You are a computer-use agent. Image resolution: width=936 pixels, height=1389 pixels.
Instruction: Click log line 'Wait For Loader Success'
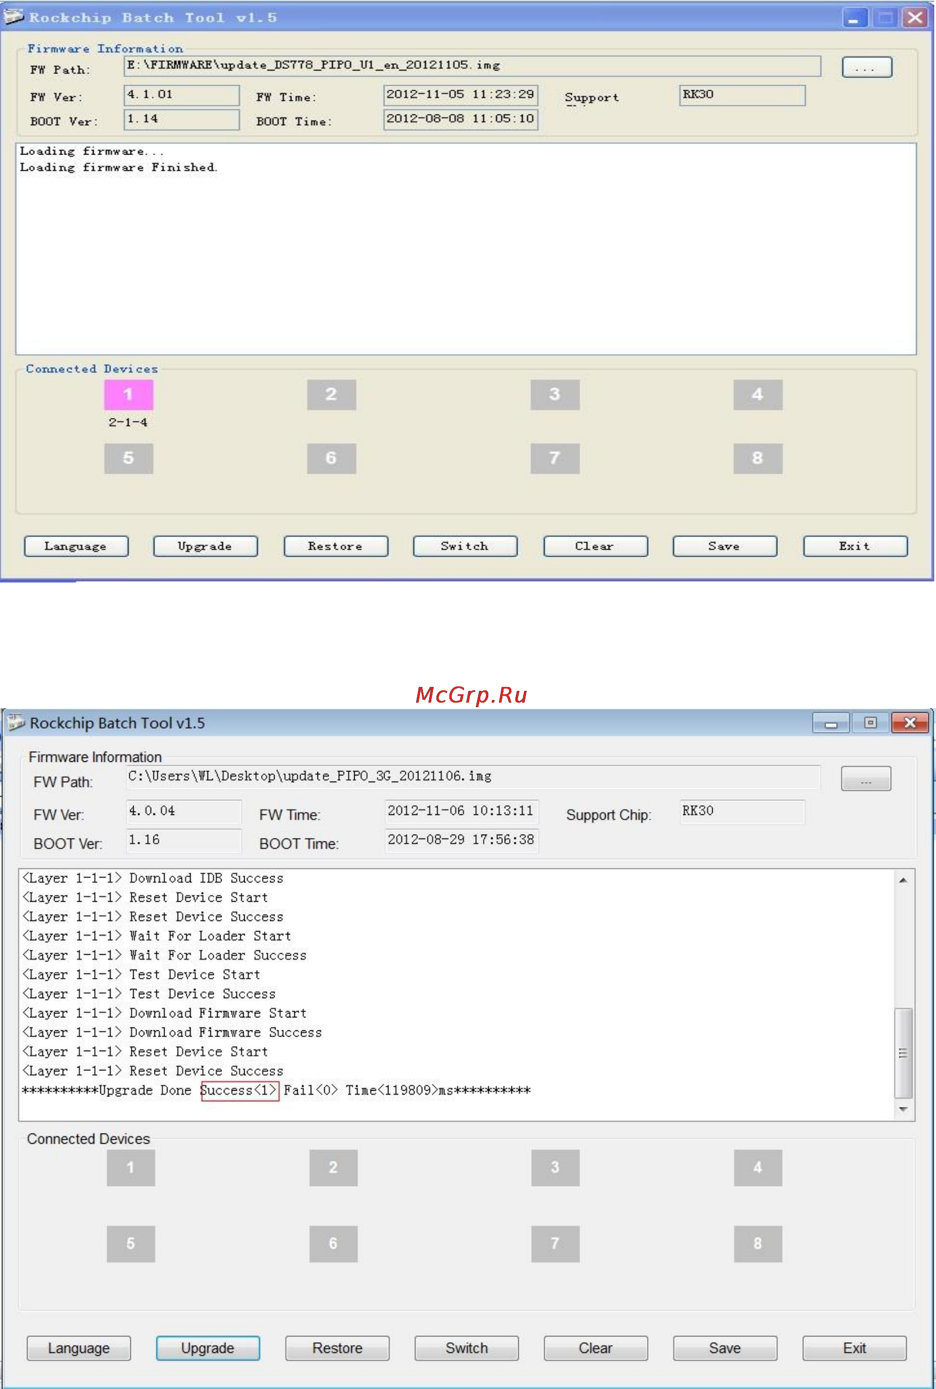coord(164,955)
